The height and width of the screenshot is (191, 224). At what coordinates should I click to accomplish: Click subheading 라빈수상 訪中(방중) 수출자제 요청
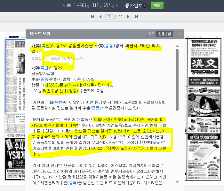click(x=73, y=91)
